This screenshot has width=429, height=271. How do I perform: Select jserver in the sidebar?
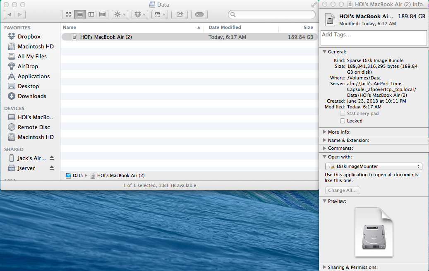[26, 168]
